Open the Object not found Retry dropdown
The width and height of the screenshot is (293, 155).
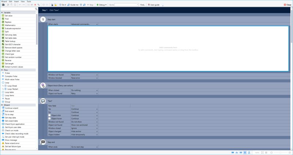[84, 94]
